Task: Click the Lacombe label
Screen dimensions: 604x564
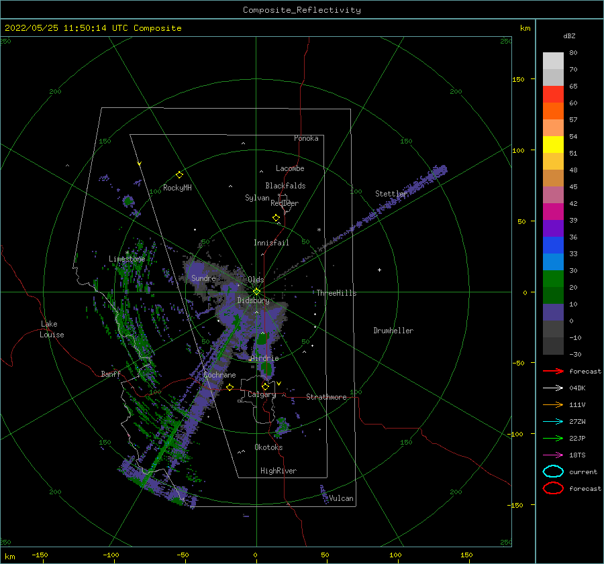Action: (290, 168)
